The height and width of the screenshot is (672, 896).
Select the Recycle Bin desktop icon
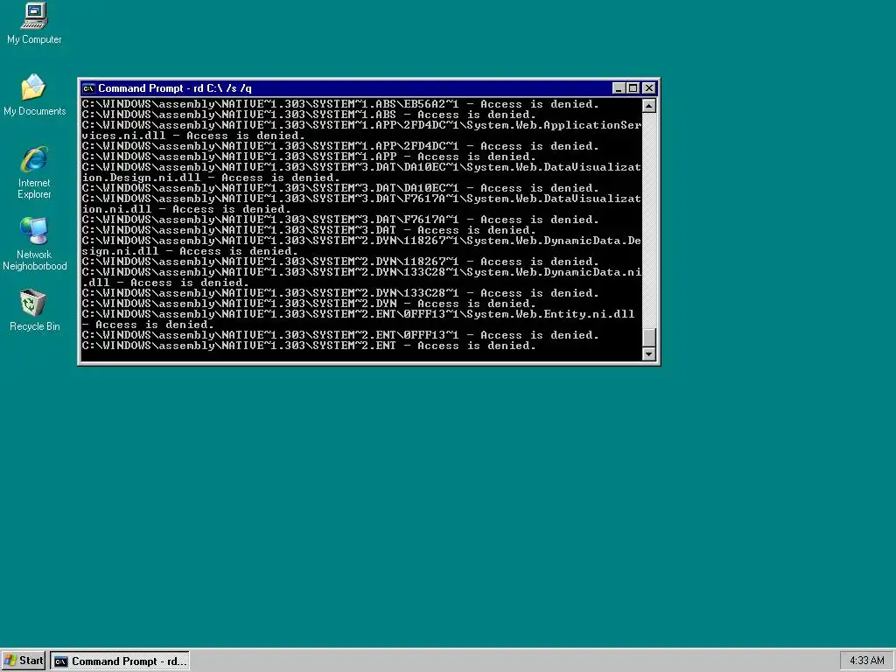34,311
